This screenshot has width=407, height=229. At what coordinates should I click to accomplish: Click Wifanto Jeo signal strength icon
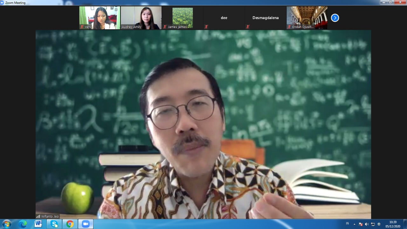(x=38, y=217)
